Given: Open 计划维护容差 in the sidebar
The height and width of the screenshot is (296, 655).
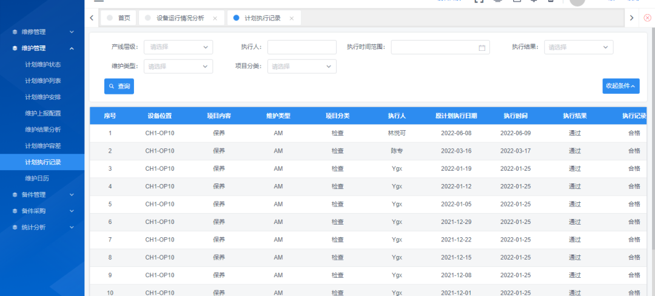Looking at the screenshot, I should tap(42, 146).
